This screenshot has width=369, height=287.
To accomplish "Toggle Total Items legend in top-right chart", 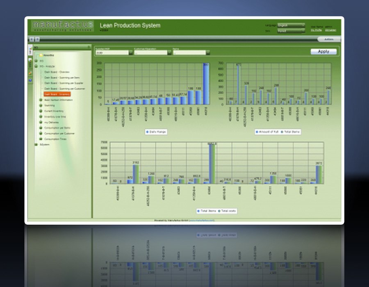I will coord(290,132).
